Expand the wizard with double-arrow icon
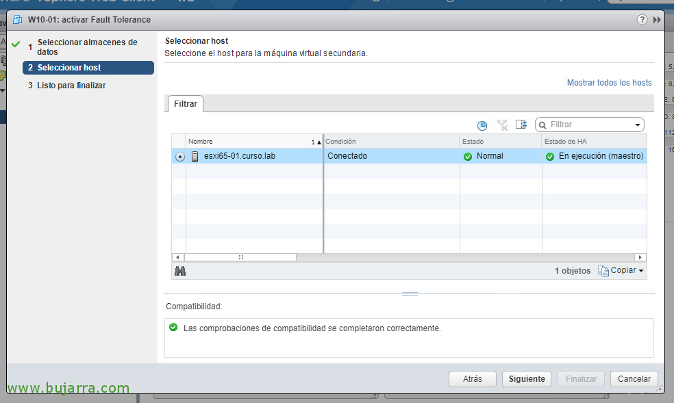Viewport: 674px width, 403px height. [657, 20]
